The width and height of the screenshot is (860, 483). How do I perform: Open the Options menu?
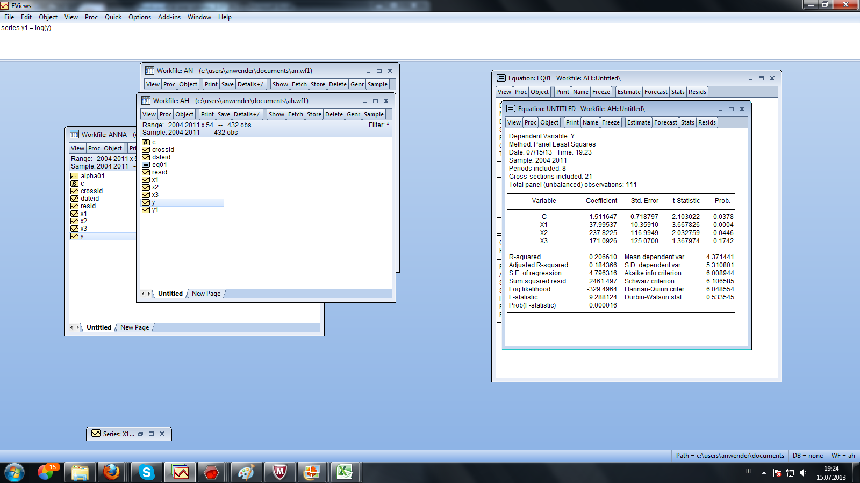(140, 17)
